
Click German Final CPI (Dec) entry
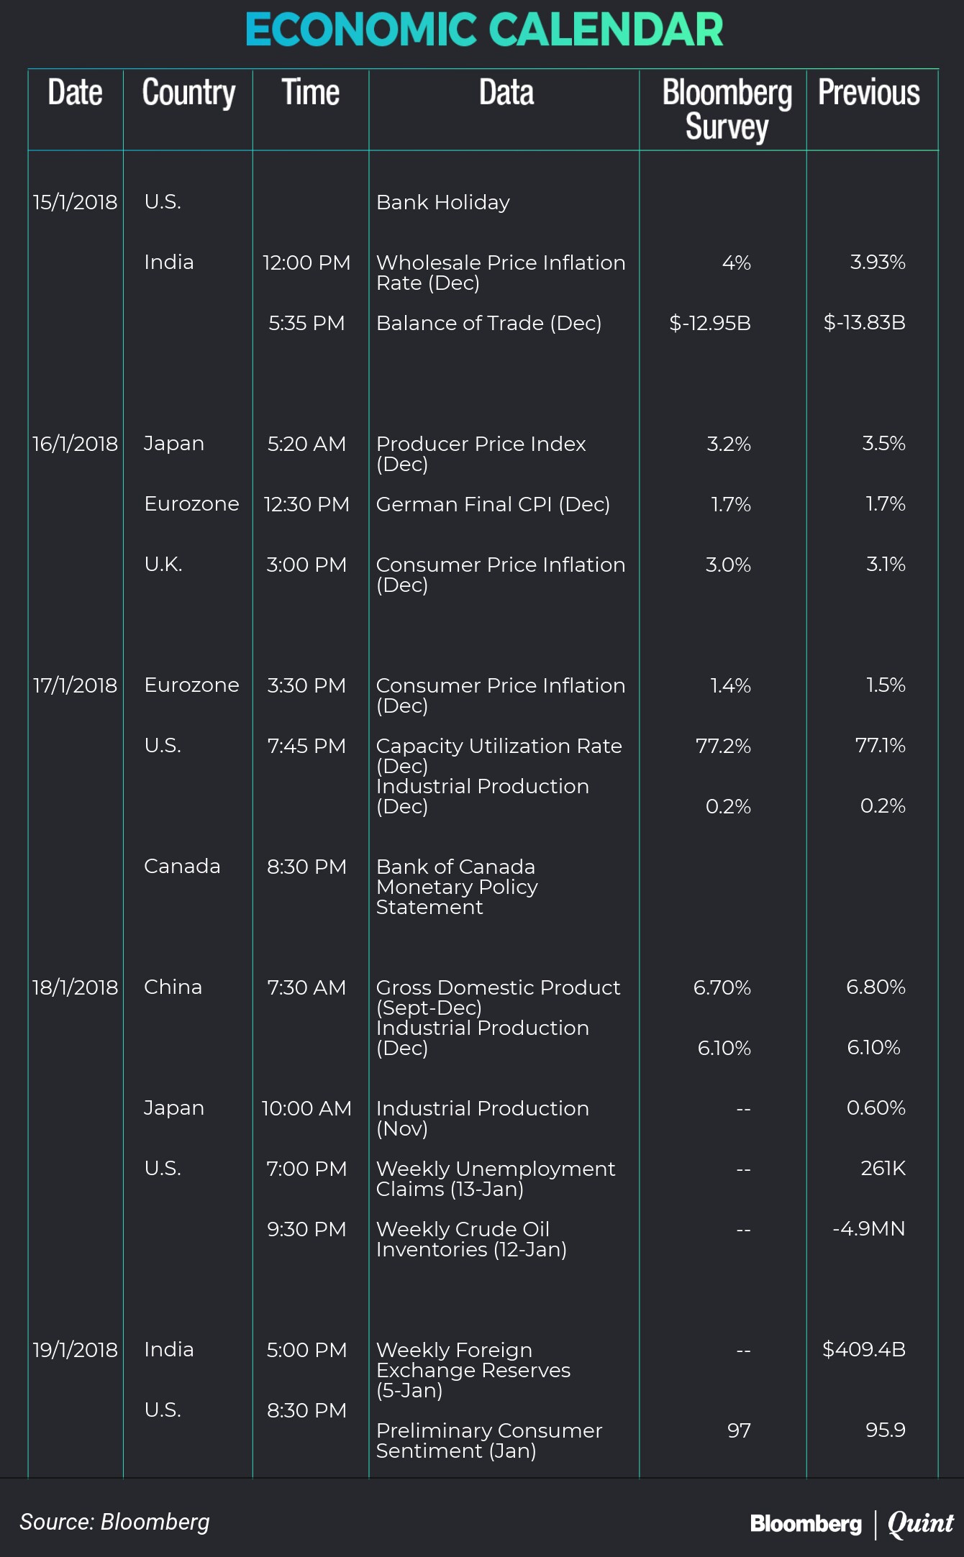click(x=493, y=504)
